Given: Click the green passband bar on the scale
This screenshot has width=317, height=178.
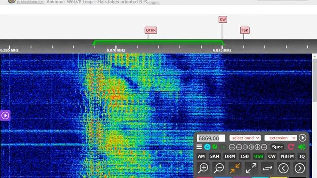Looking at the screenshot, I should coord(158,43).
